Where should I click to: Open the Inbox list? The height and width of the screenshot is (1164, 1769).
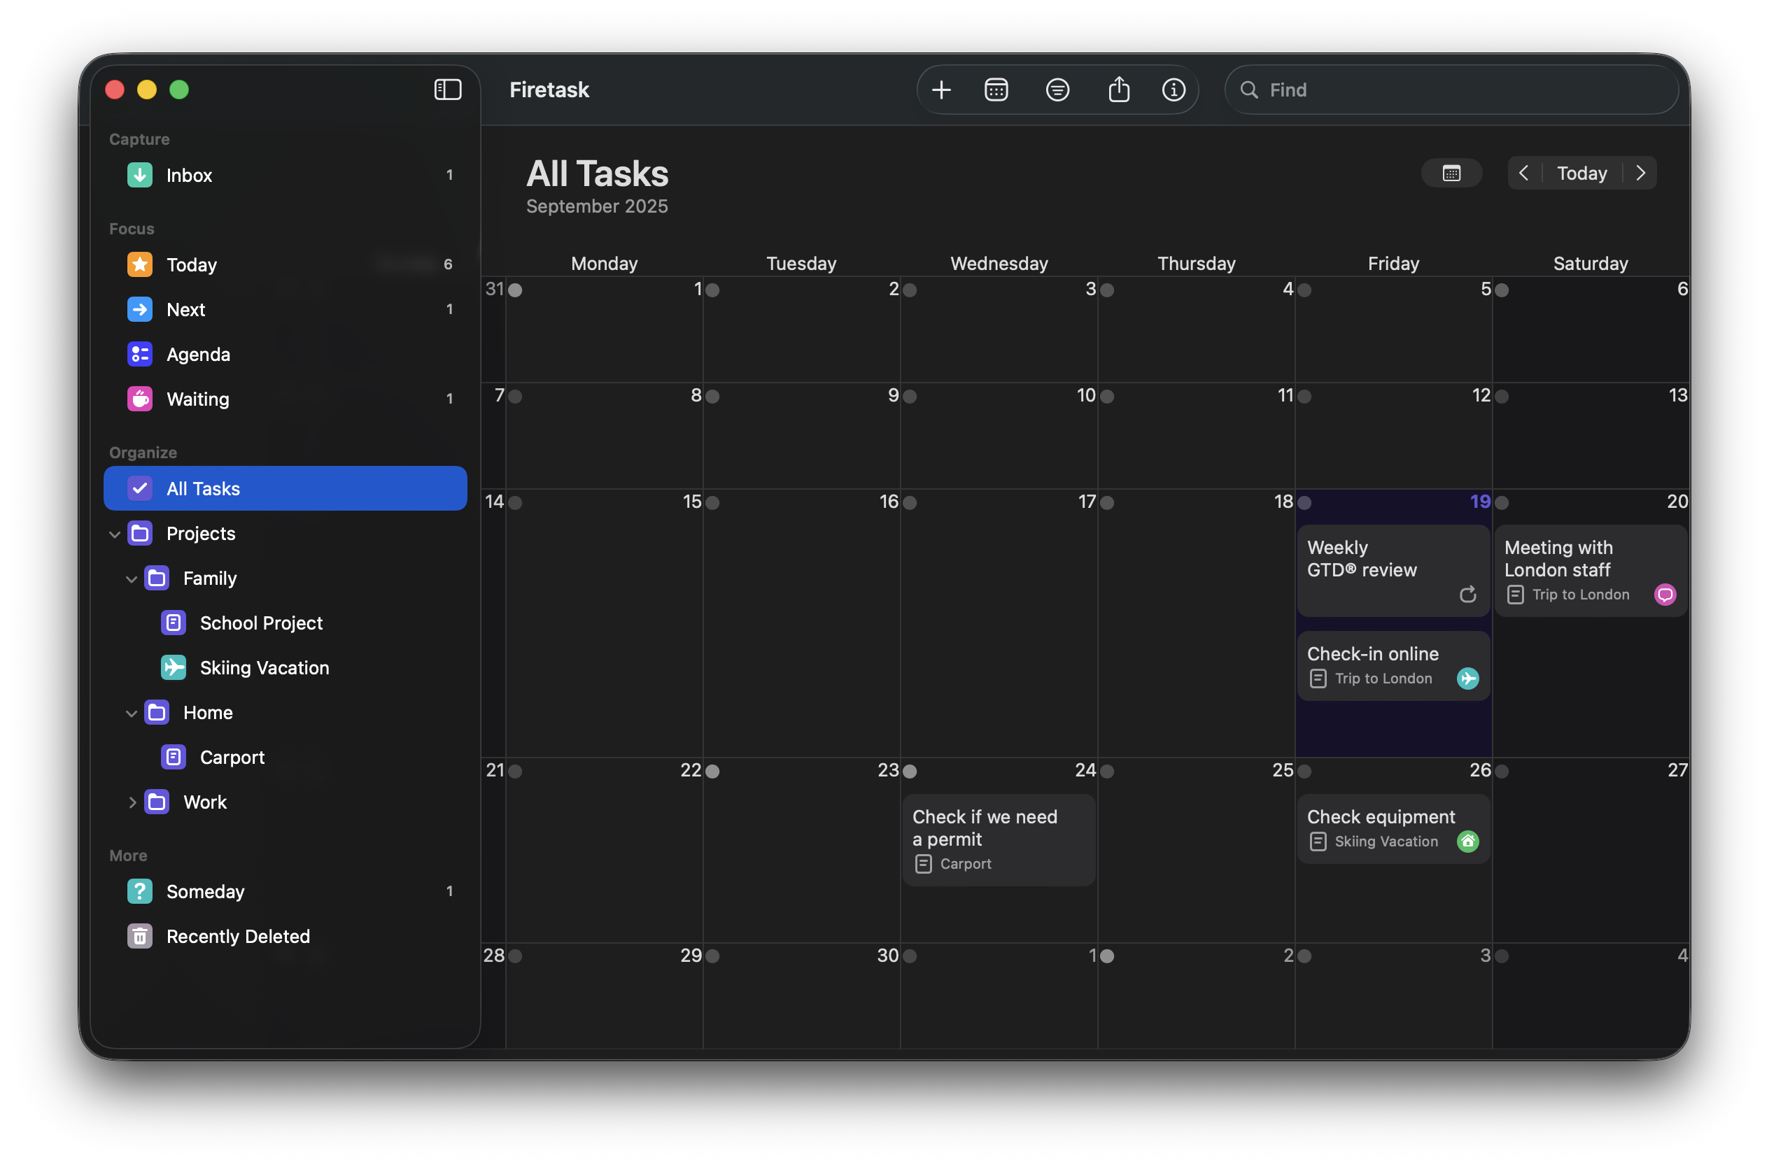click(x=189, y=176)
